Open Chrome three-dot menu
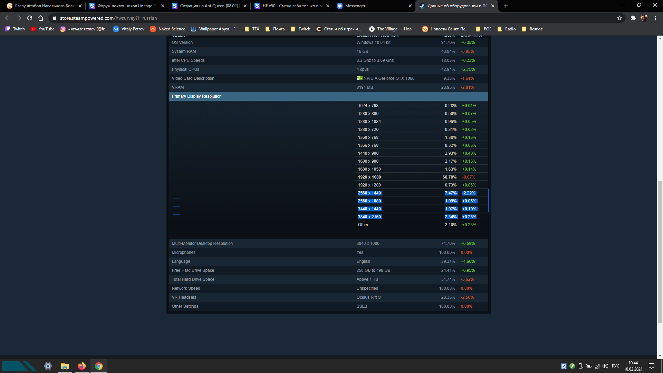Viewport: 663px width, 373px height. tap(655, 18)
